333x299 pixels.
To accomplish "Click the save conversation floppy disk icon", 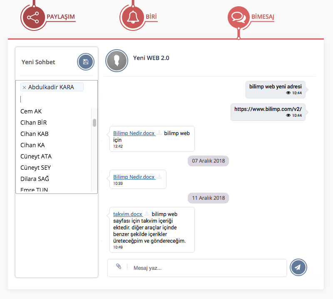I will coord(86,62).
